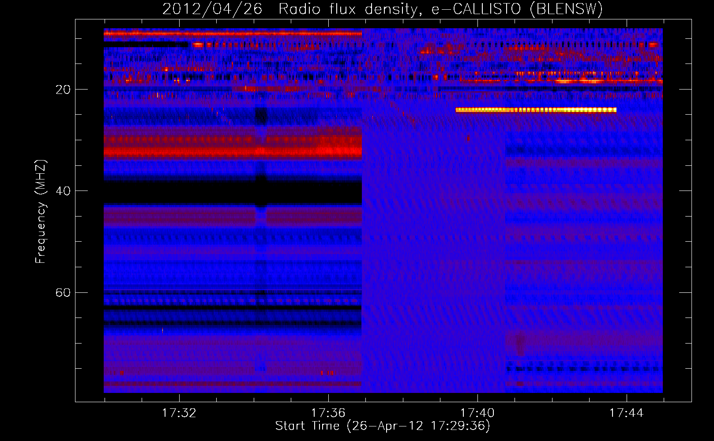The image size is (714, 441).
Task: Click the 60 MHz frequency tick label
Action: pyautogui.click(x=63, y=293)
